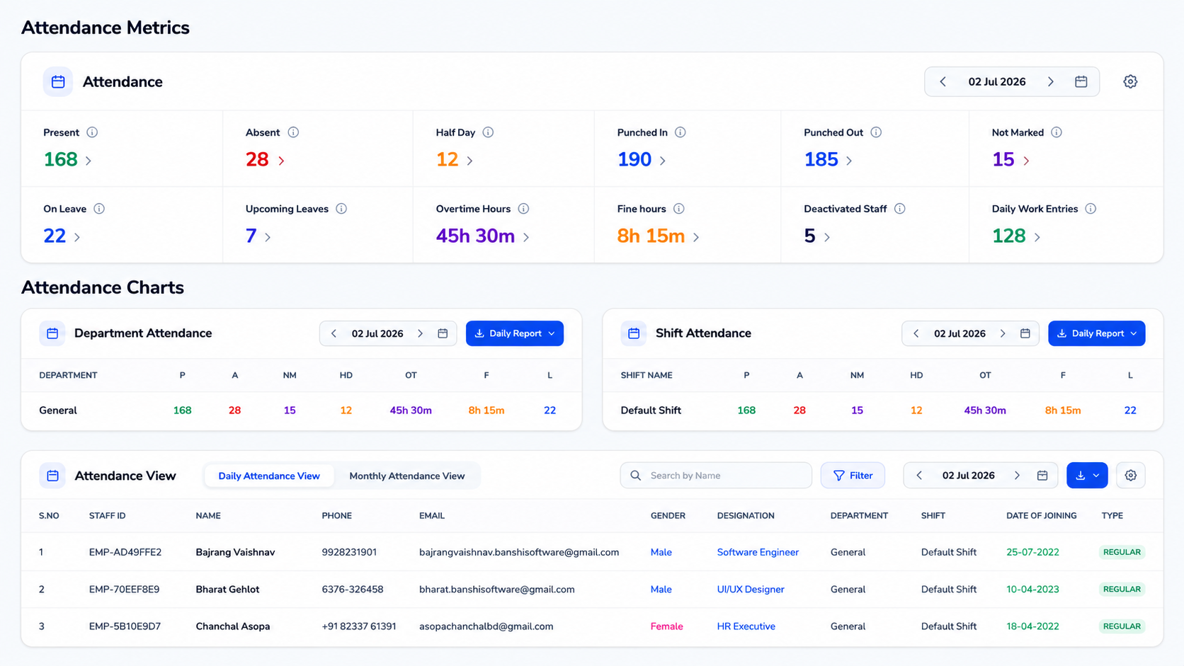Click the info icon next to Not Marked

(x=1057, y=132)
